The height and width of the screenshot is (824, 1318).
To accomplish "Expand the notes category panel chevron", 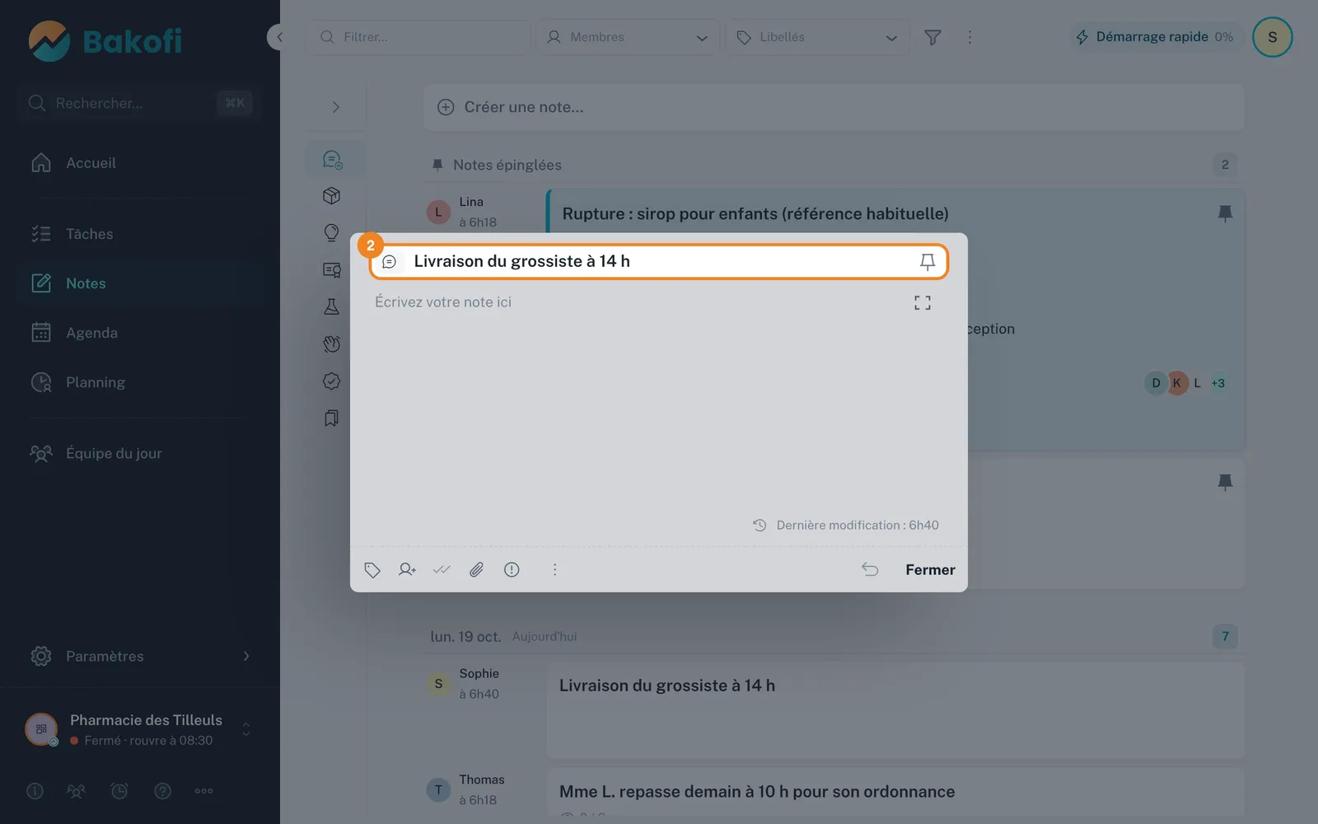I will click(335, 107).
